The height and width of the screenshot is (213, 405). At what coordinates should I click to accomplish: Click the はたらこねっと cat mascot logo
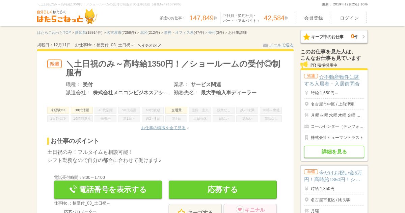click(67, 17)
